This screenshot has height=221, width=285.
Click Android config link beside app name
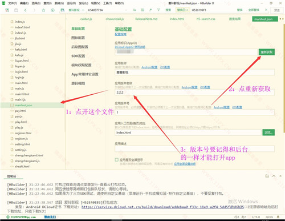tap(149, 67)
